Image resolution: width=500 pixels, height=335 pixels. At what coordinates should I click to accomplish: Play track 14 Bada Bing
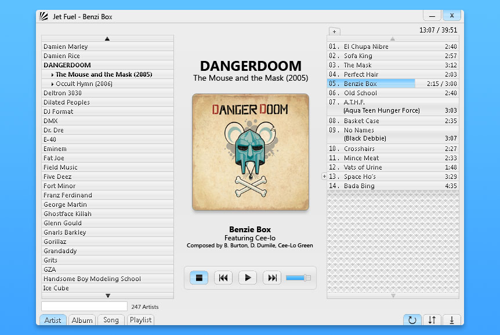click(393, 186)
